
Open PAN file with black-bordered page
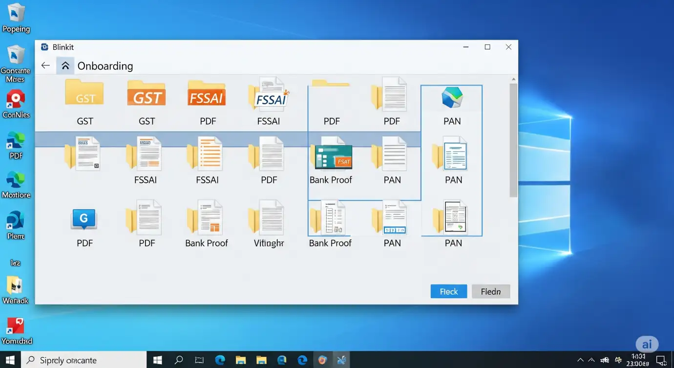pyautogui.click(x=450, y=216)
